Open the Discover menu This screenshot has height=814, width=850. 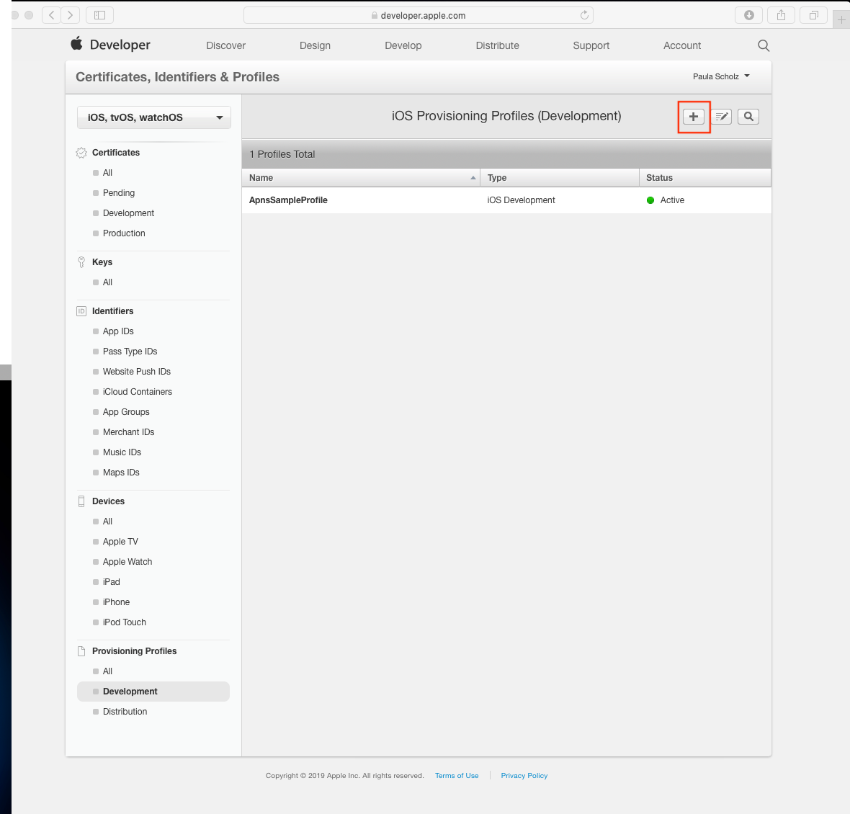coord(225,45)
